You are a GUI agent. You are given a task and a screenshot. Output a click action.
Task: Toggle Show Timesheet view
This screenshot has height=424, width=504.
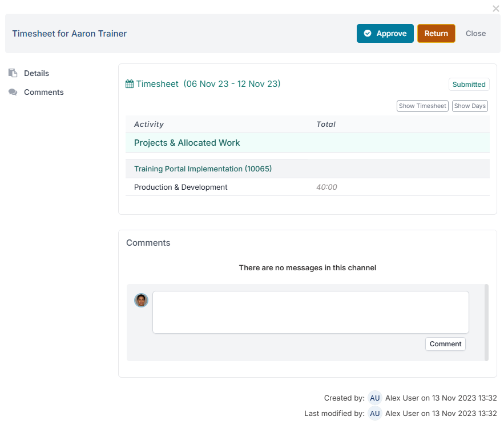click(422, 106)
